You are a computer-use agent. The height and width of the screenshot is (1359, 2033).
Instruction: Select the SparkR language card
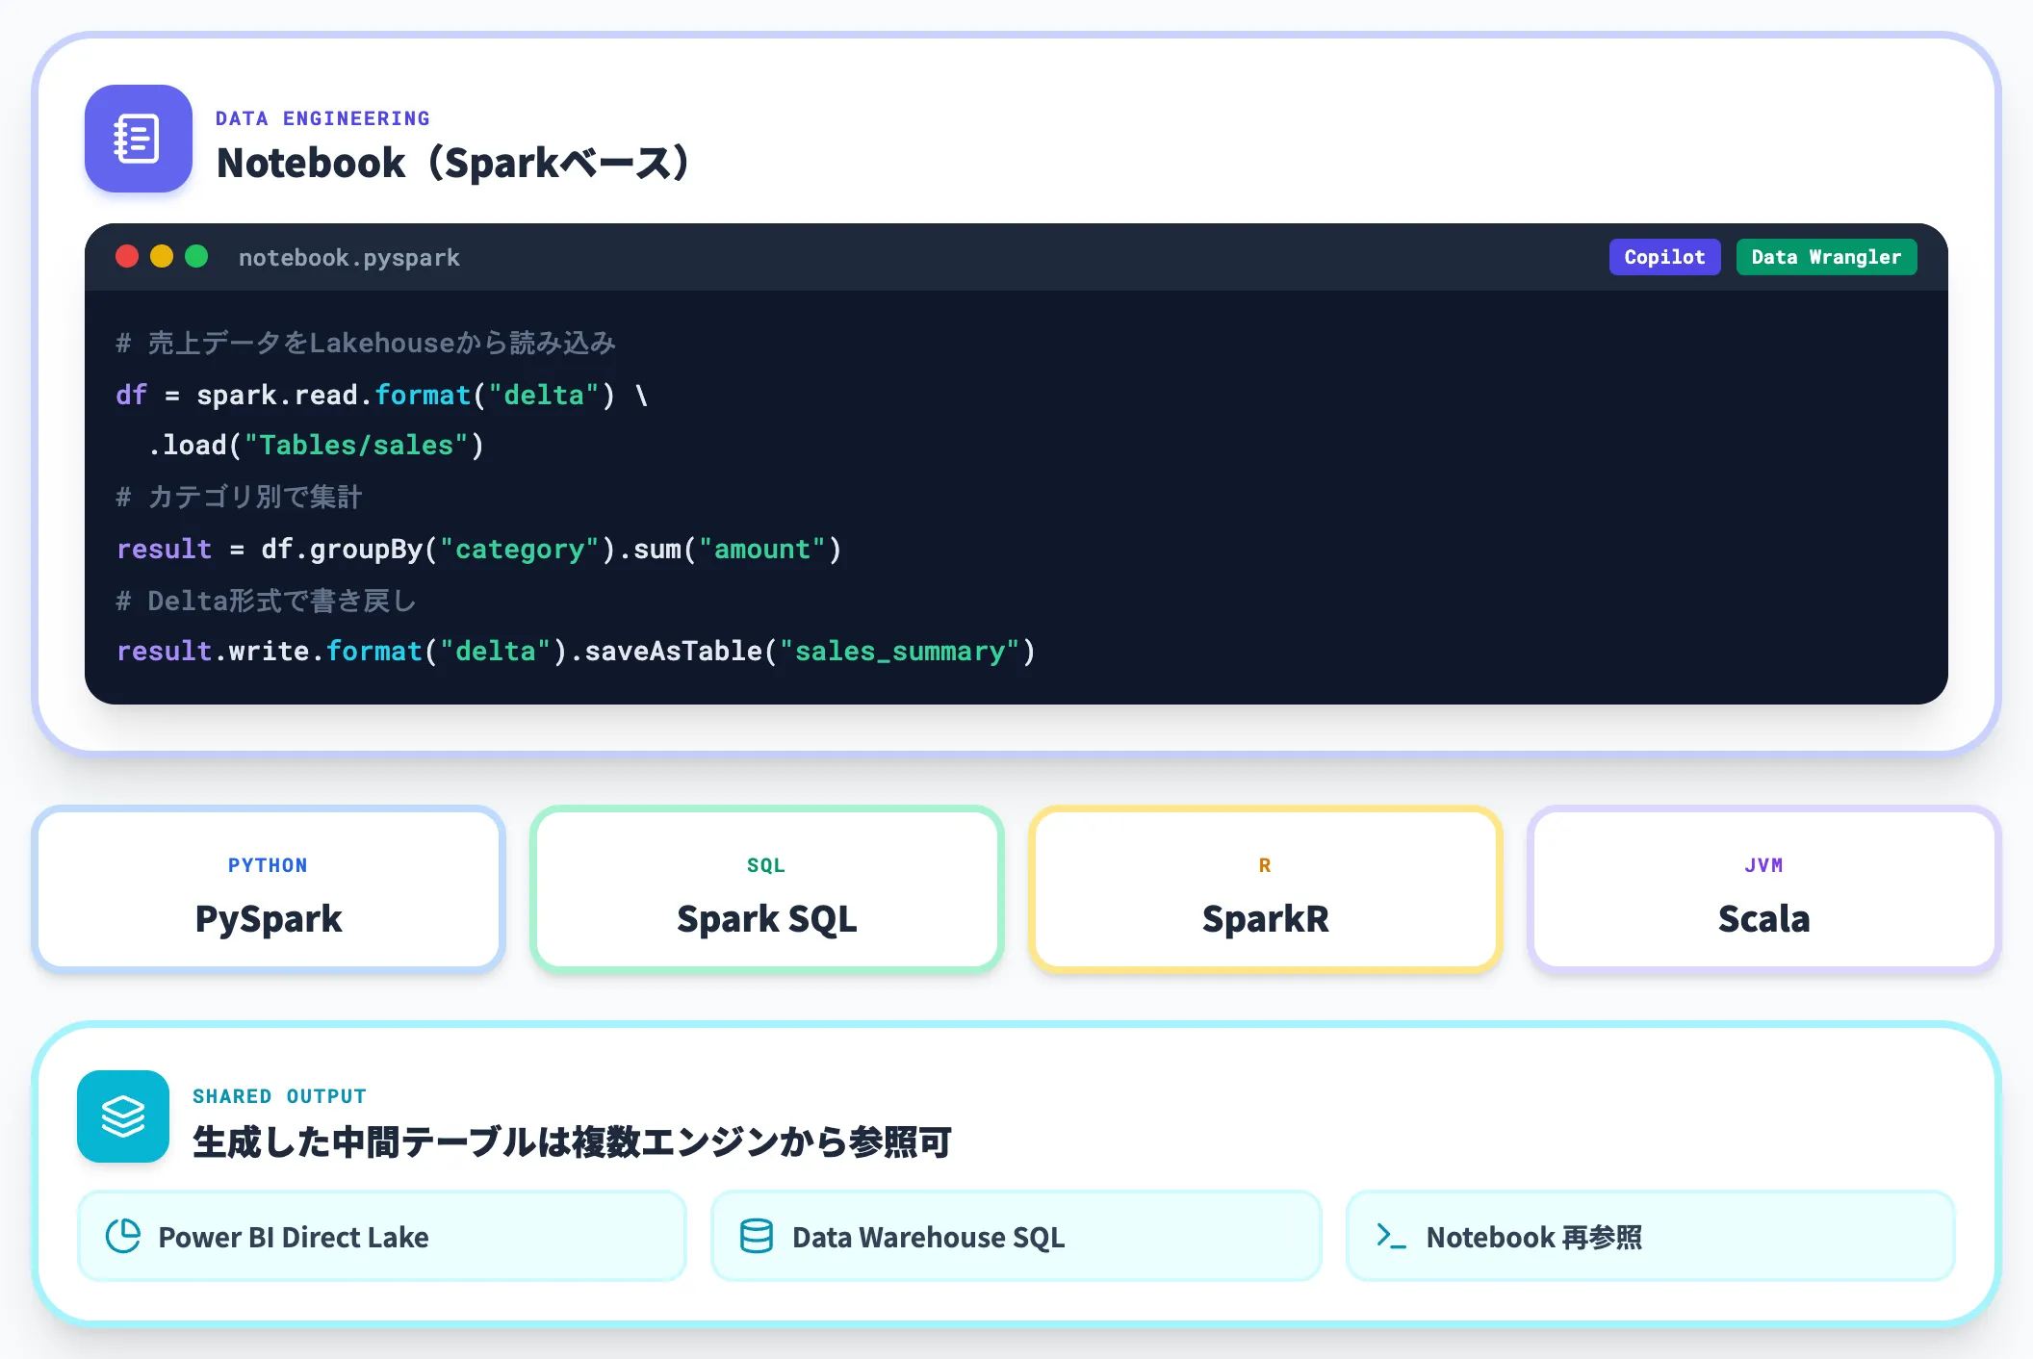tap(1266, 889)
